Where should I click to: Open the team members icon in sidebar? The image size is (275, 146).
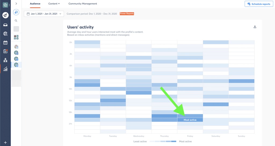(x=5, y=60)
